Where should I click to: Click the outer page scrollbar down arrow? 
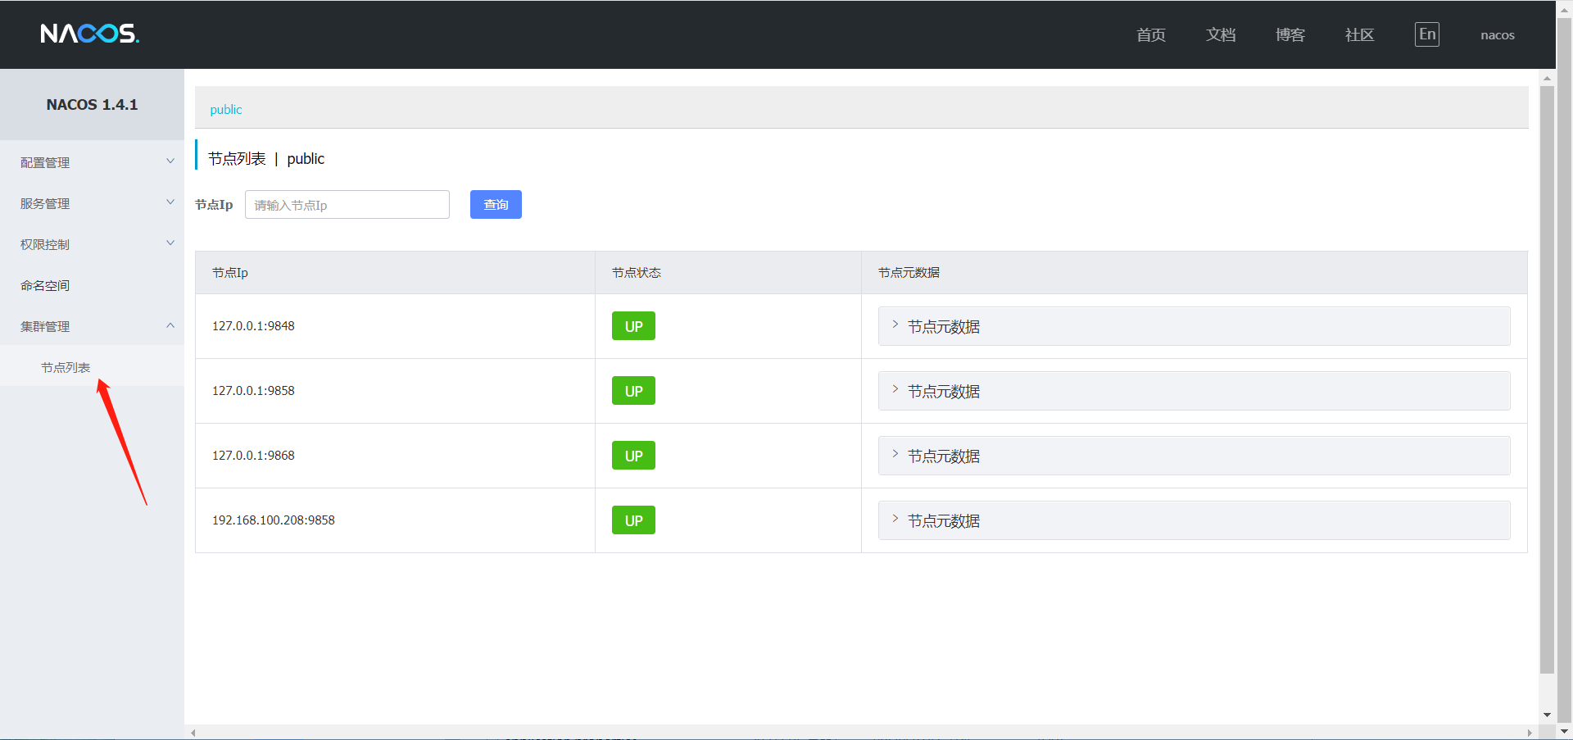[x=1564, y=731]
